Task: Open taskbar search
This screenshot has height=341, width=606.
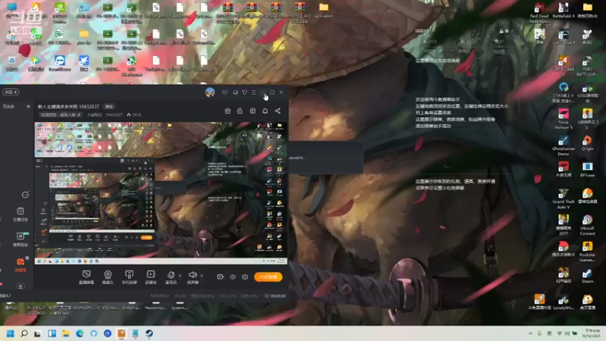Action: point(24,333)
